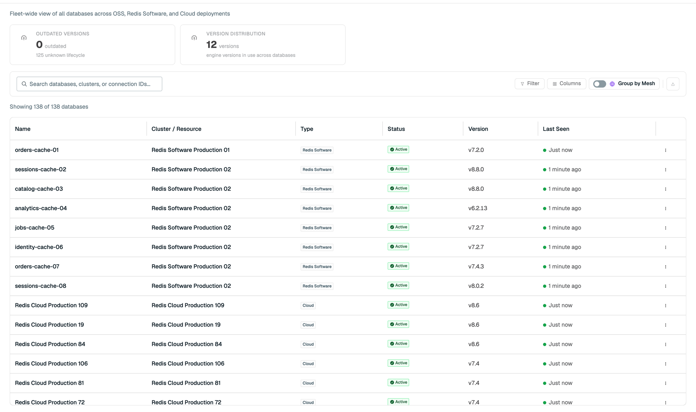Click the Active status badge for jobs-cache-05

tap(398, 227)
